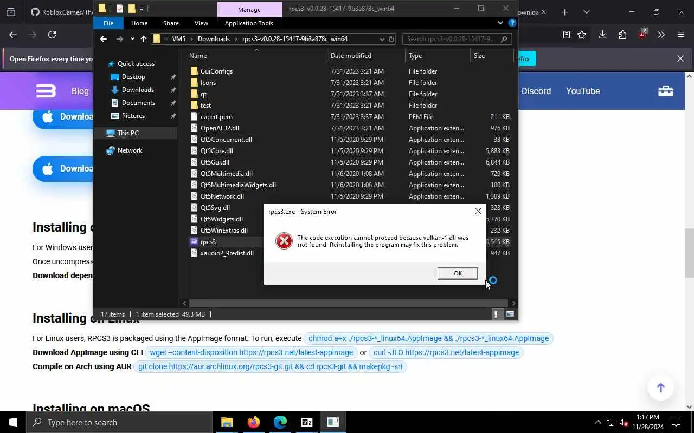This screenshot has height=433, width=694.
Task: Select the qt folder
Action: coord(203,94)
